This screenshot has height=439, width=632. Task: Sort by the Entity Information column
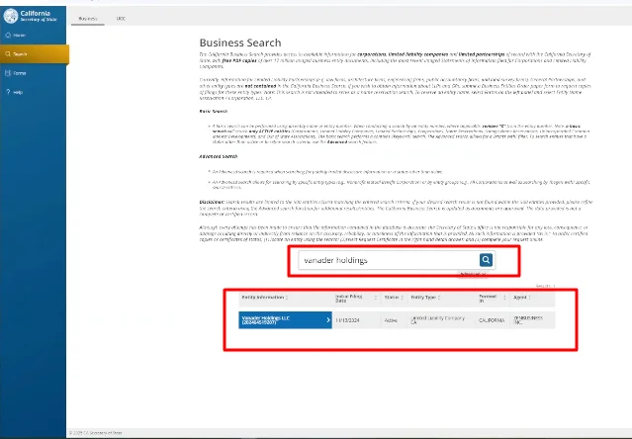265,298
